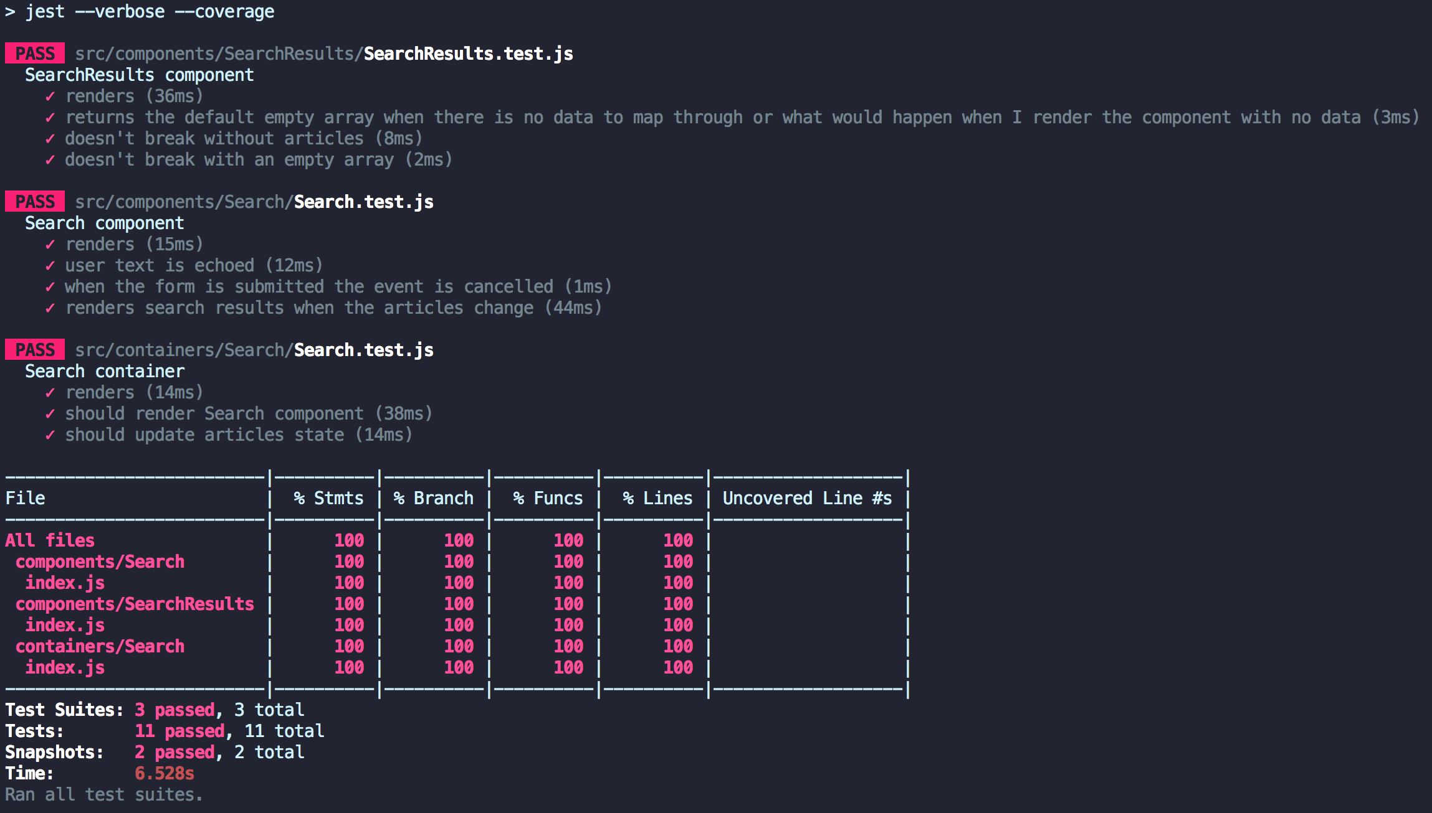Click the '6.528s' time value

pos(165,773)
